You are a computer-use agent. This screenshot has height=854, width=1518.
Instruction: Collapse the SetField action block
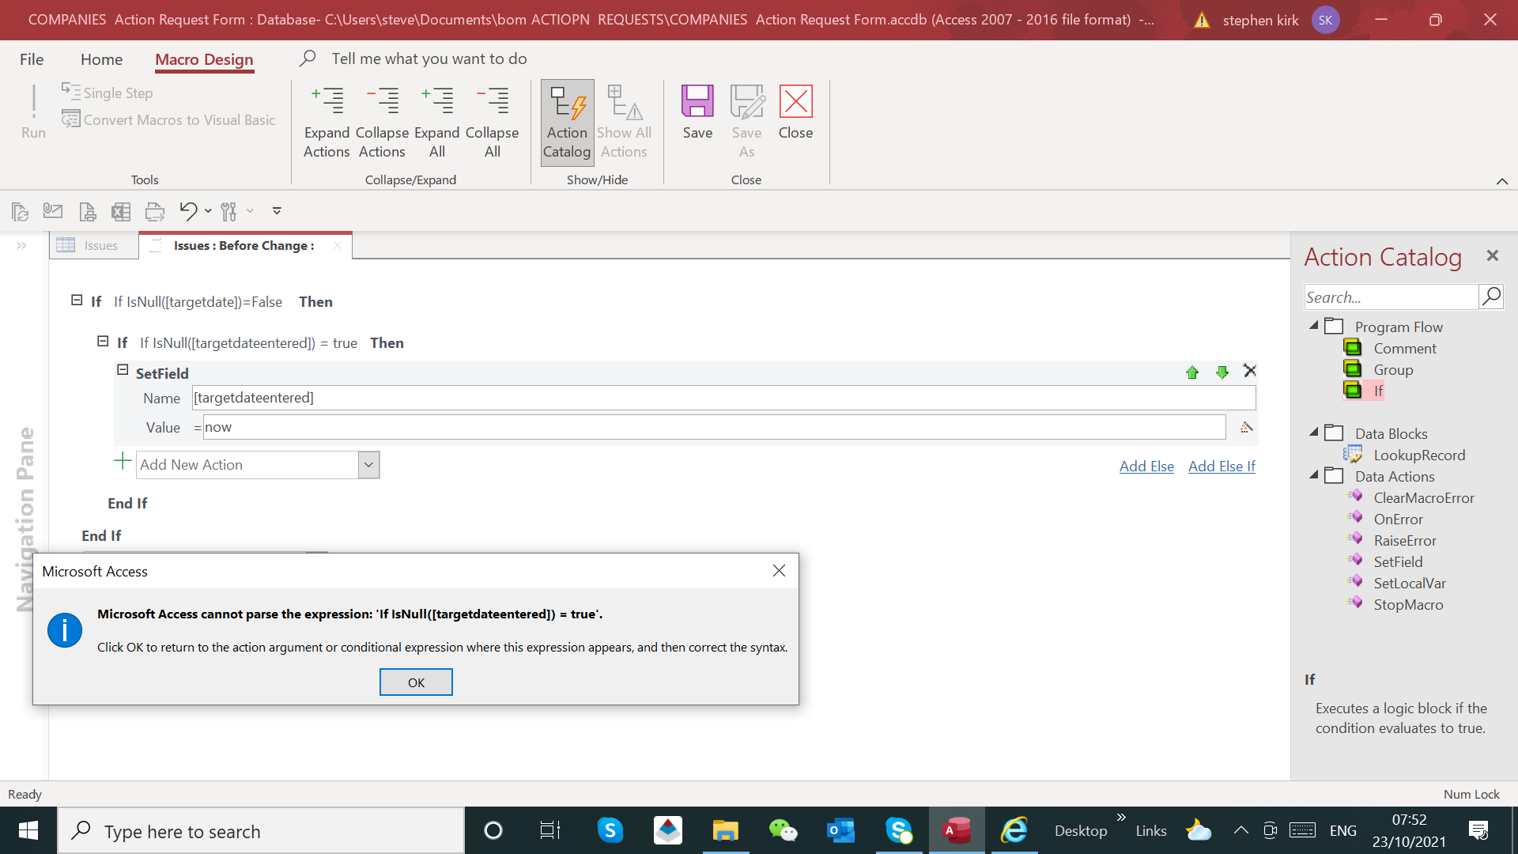click(123, 369)
